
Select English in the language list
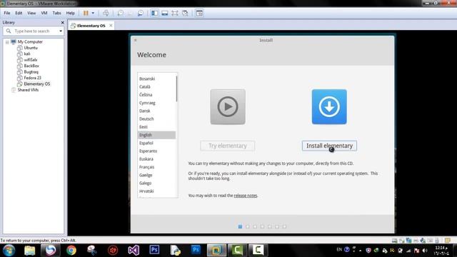click(156, 135)
